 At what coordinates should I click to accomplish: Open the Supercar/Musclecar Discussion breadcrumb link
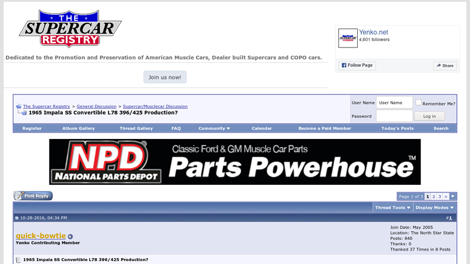(x=155, y=106)
